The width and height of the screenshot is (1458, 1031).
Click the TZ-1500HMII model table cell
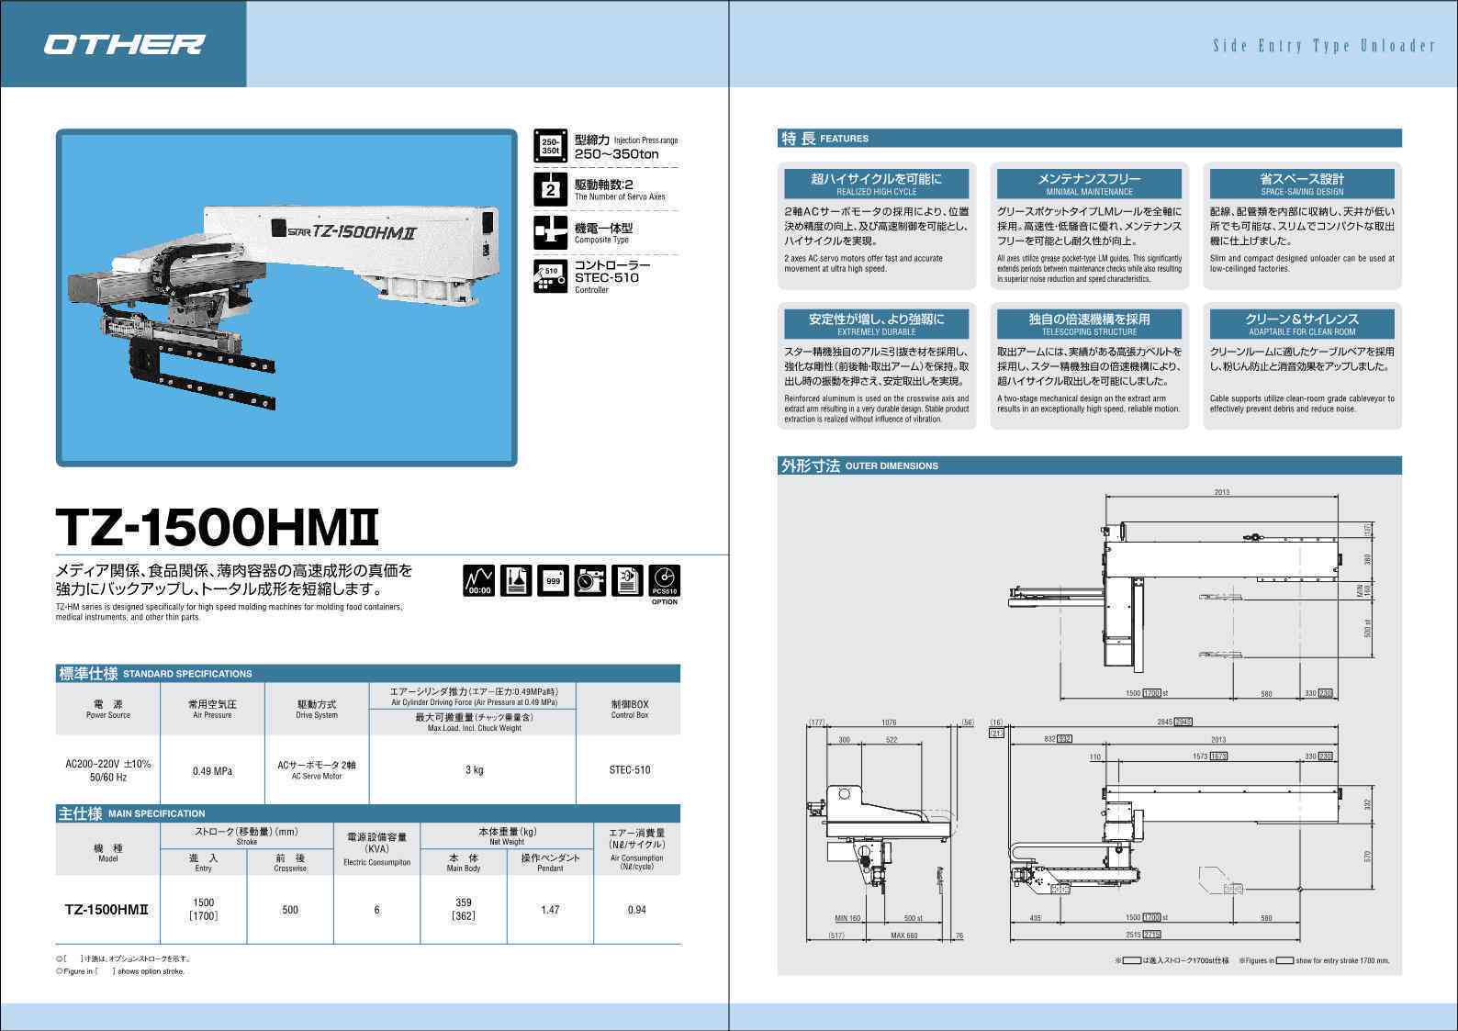pyautogui.click(x=107, y=910)
